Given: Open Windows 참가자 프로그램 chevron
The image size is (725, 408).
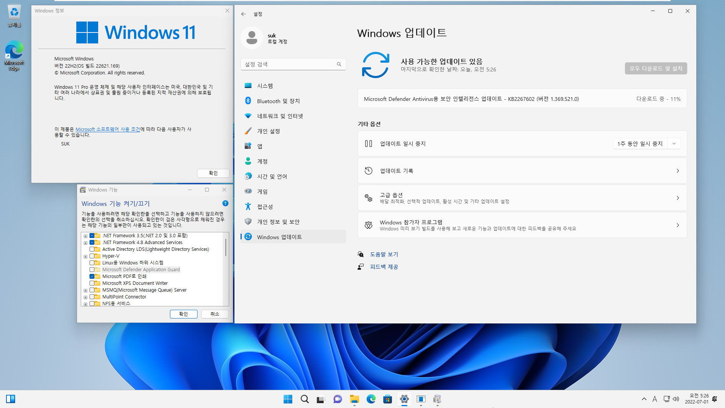Looking at the screenshot, I should [678, 225].
